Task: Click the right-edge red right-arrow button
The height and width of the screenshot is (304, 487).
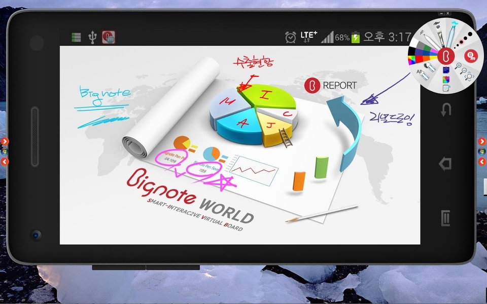Action: point(482,141)
